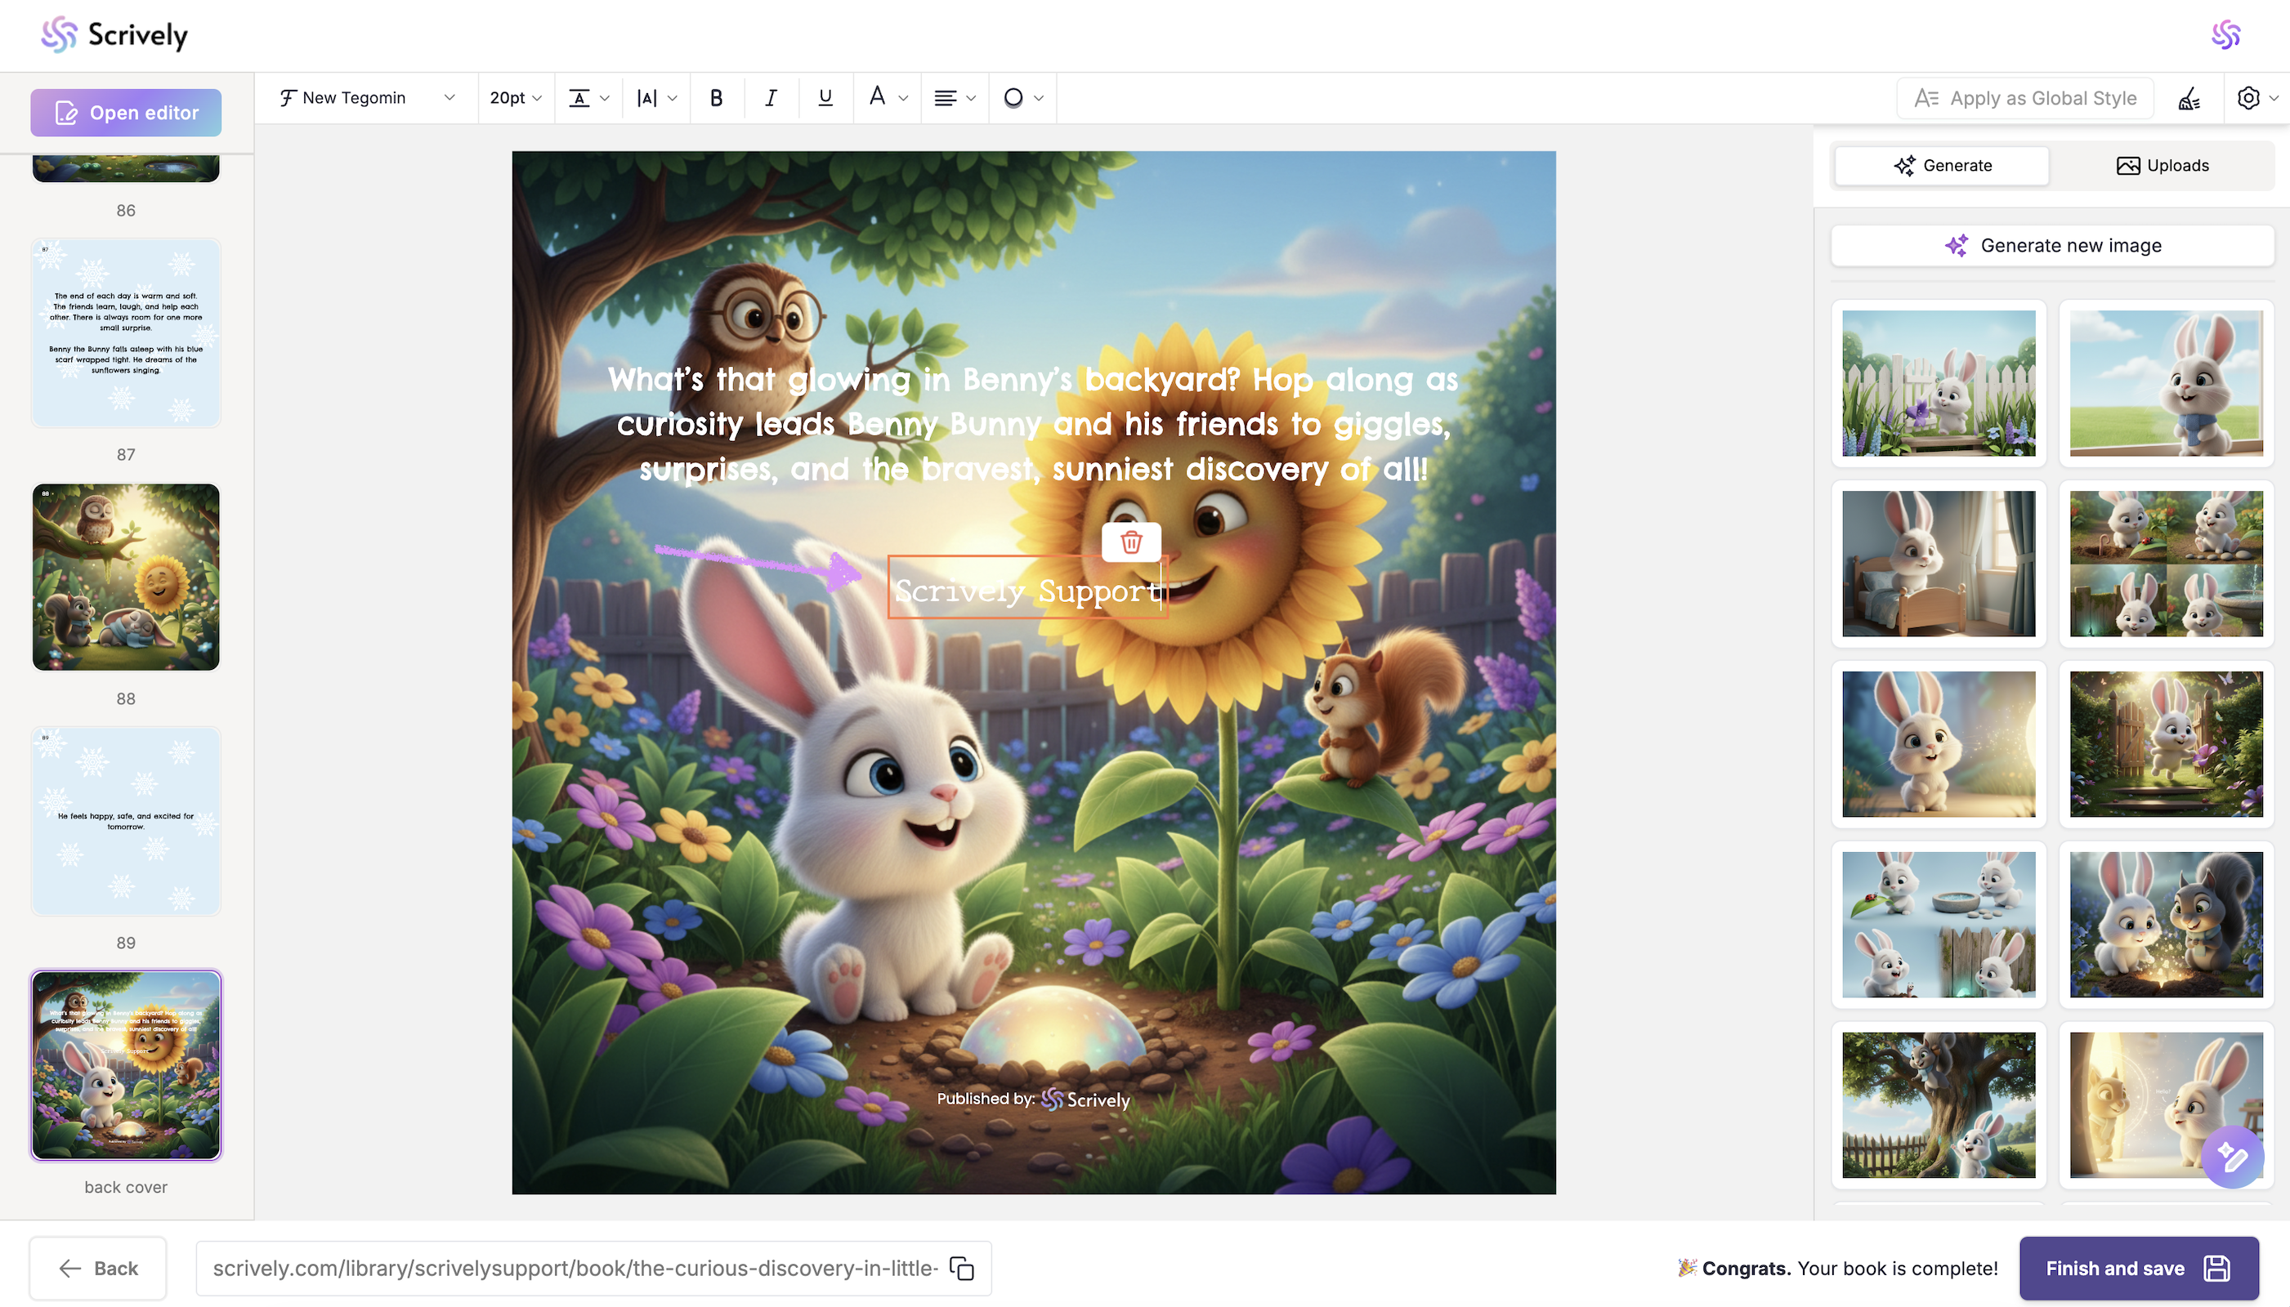Viewport: 2290px width, 1307px height.
Task: Expand the 20pt font size dropdown
Action: (516, 98)
